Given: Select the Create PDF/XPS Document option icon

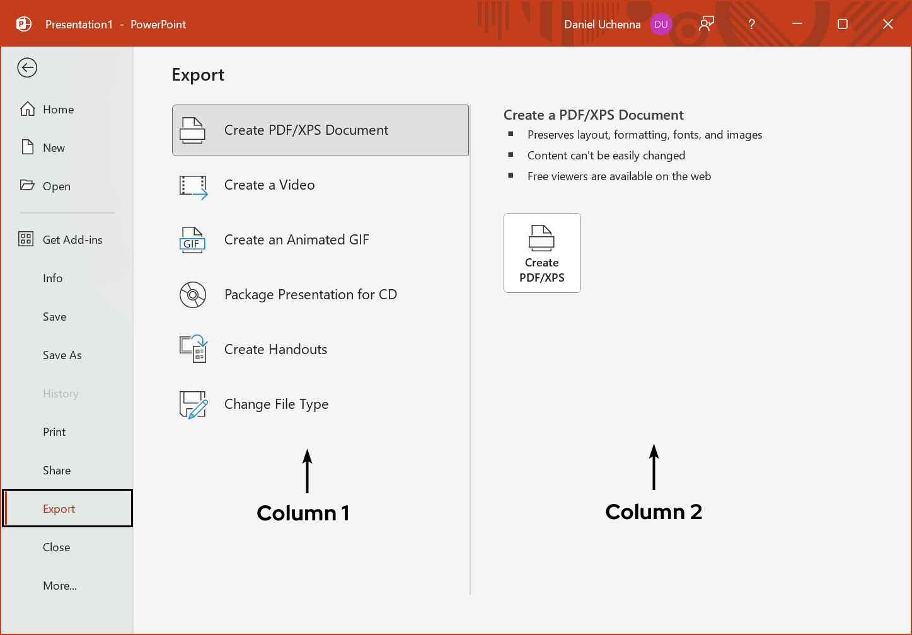Looking at the screenshot, I should coord(192,130).
